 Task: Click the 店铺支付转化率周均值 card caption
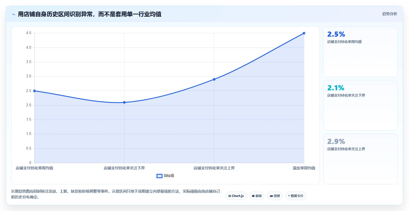[x=344, y=42]
